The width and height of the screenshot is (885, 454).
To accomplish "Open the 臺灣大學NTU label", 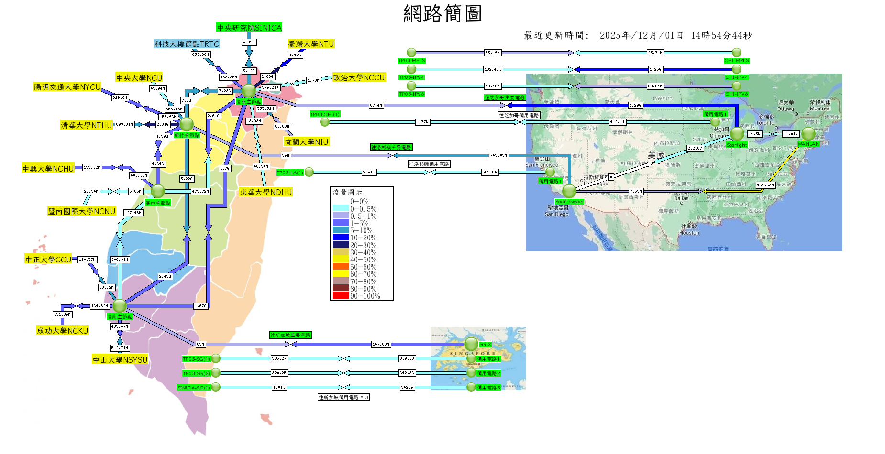I will point(311,44).
